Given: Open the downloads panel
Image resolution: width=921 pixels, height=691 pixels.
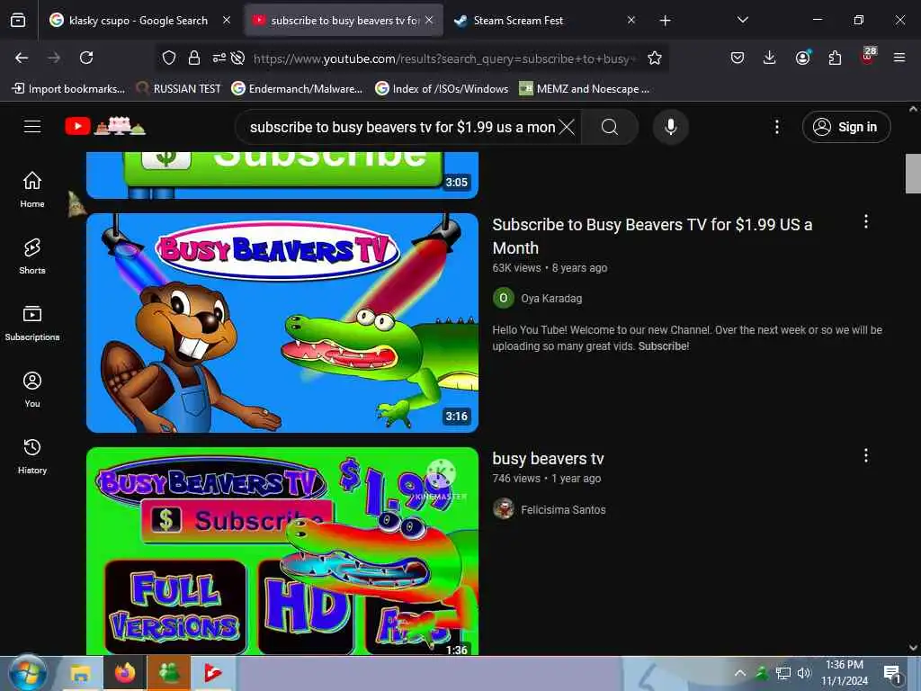Looking at the screenshot, I should 770,58.
